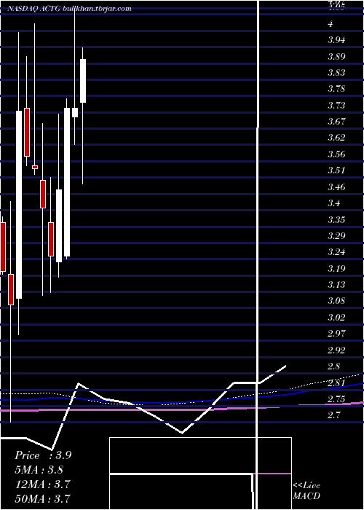Click the 3.73 price axis label

tap(336, 106)
